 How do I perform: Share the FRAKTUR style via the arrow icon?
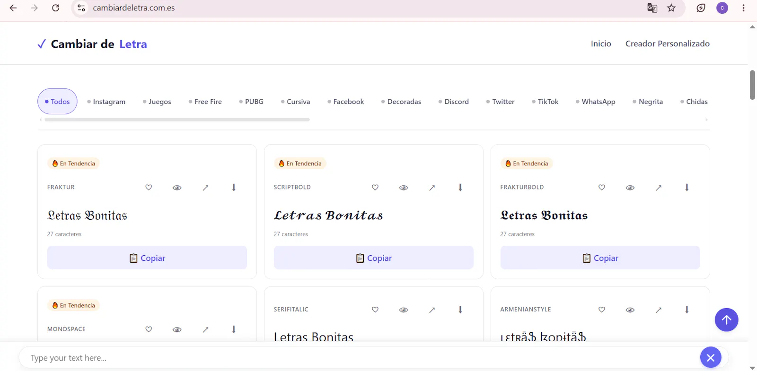[205, 188]
